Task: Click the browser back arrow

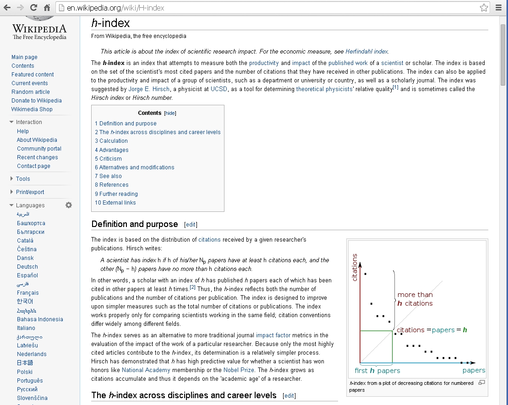Action: [x=7, y=7]
